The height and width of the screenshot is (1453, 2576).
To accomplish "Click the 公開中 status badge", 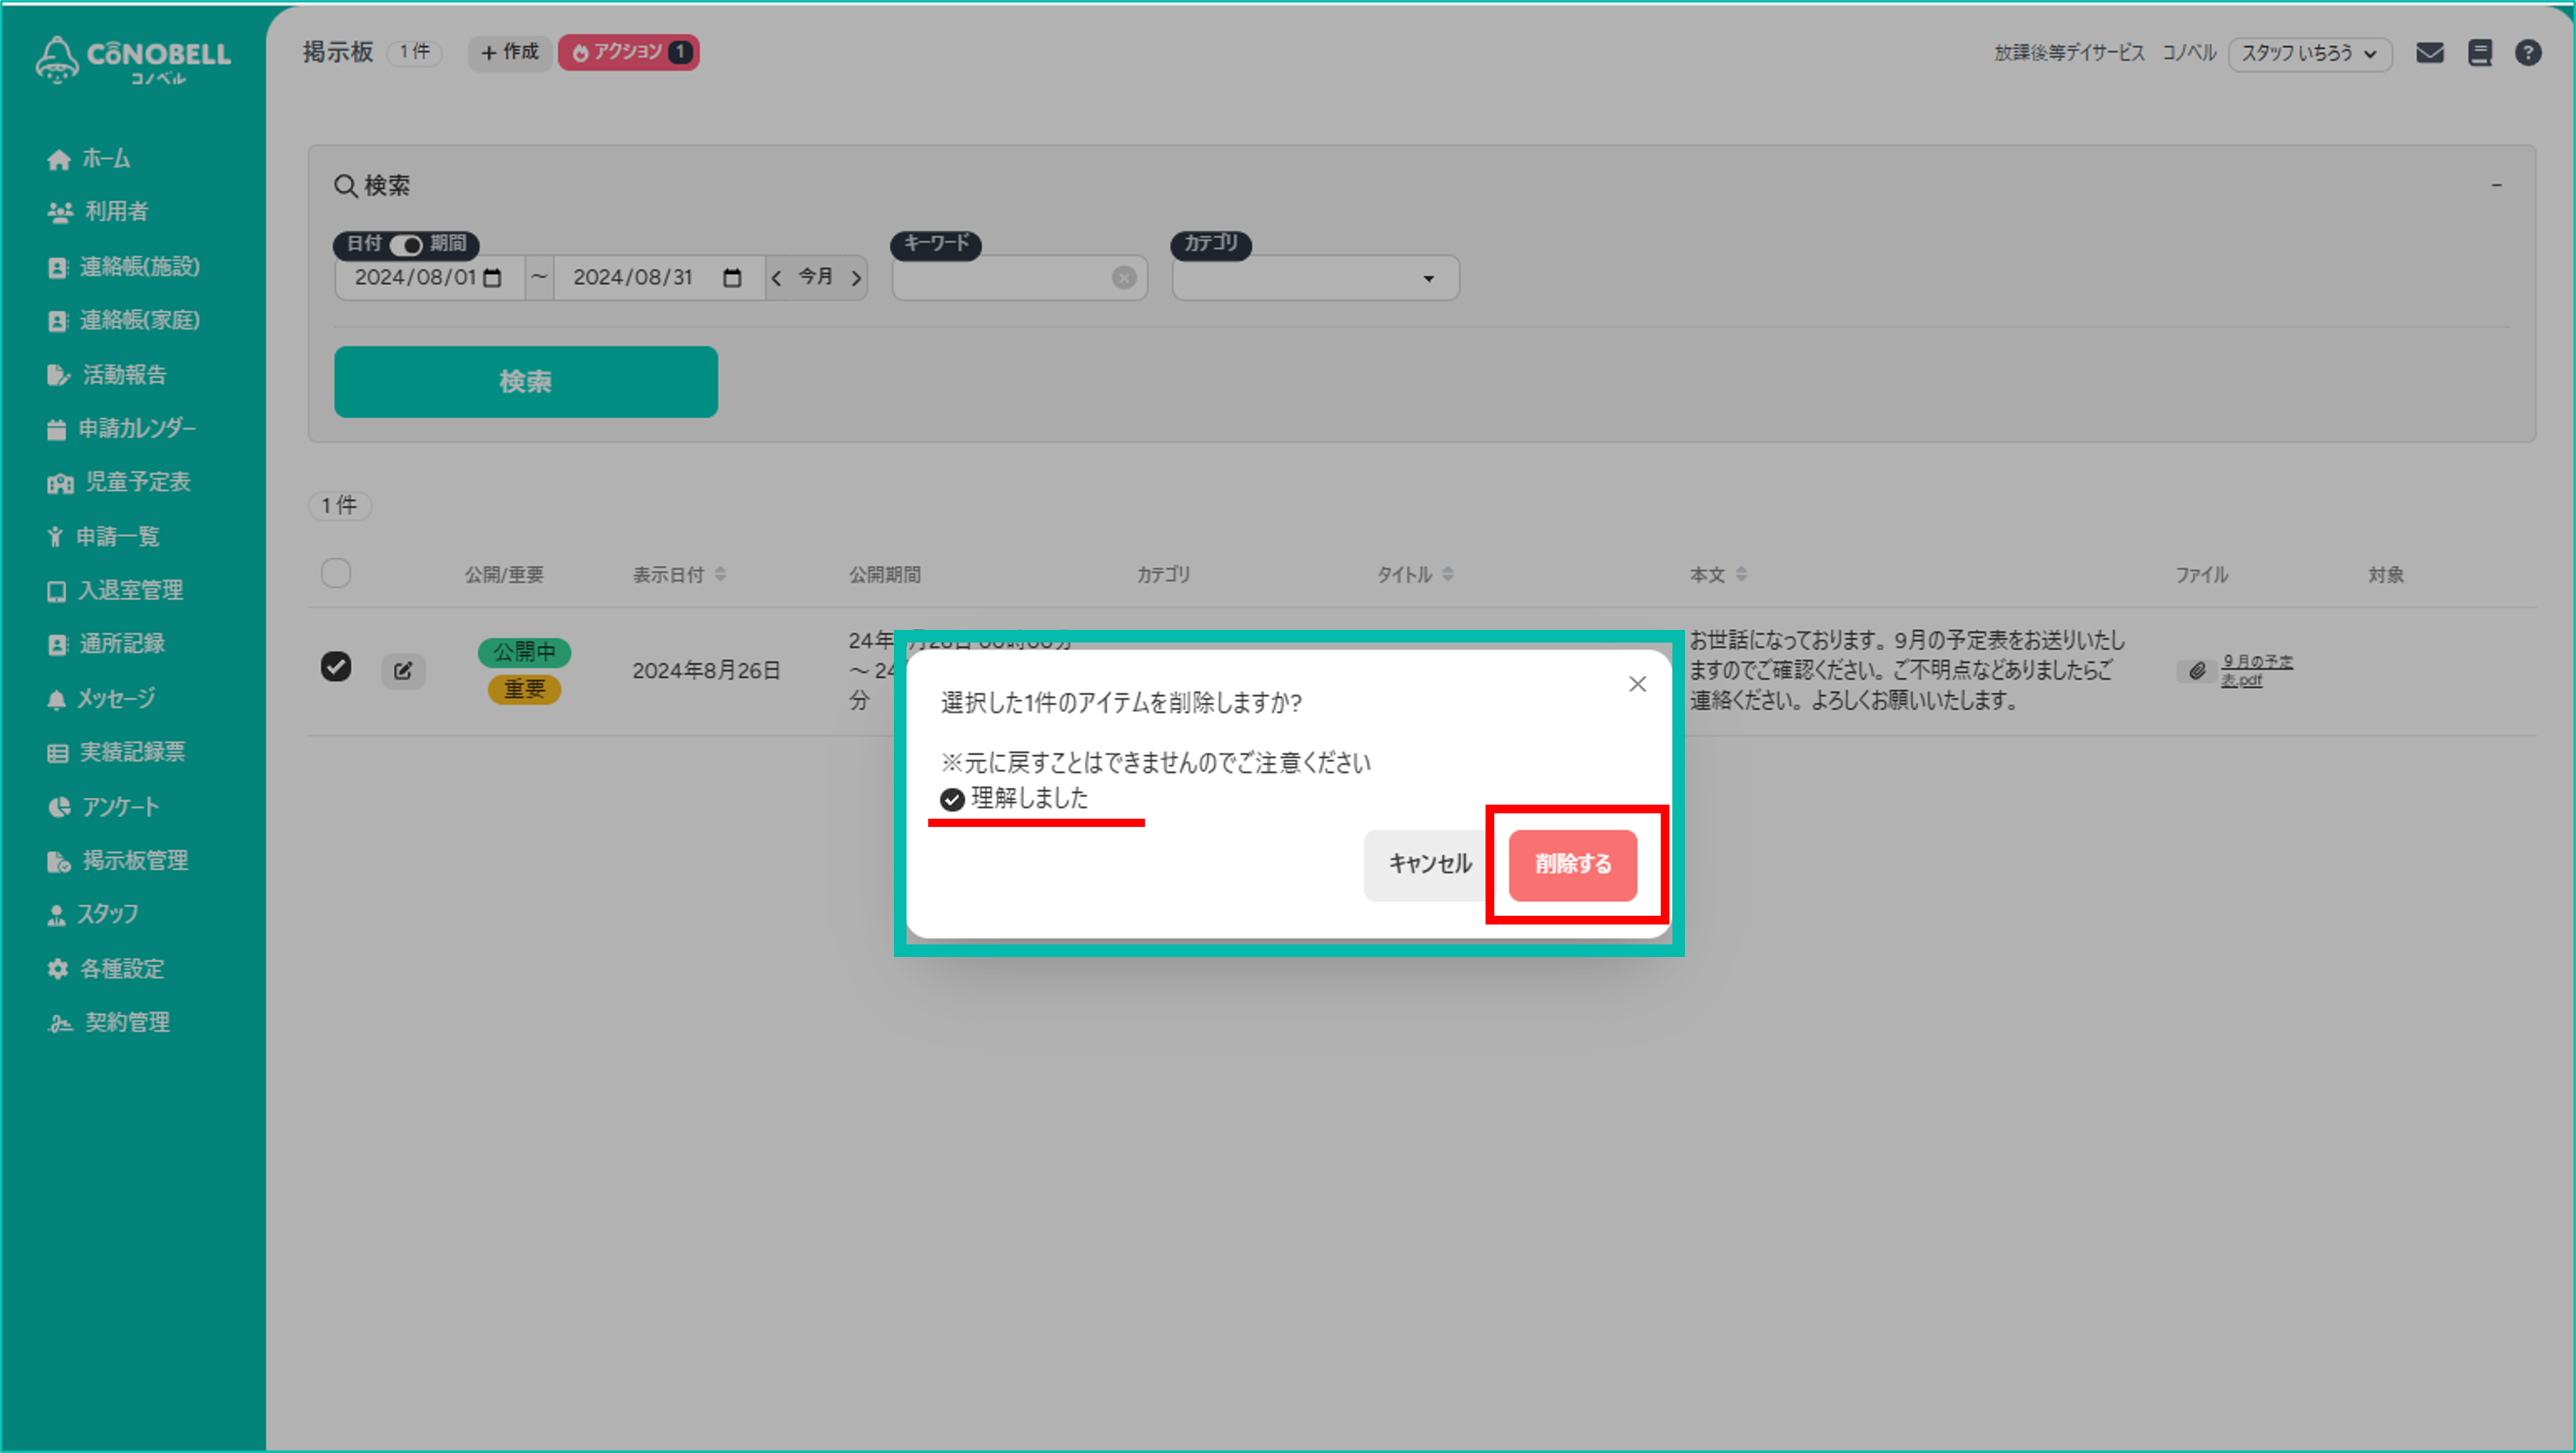I will click(524, 653).
